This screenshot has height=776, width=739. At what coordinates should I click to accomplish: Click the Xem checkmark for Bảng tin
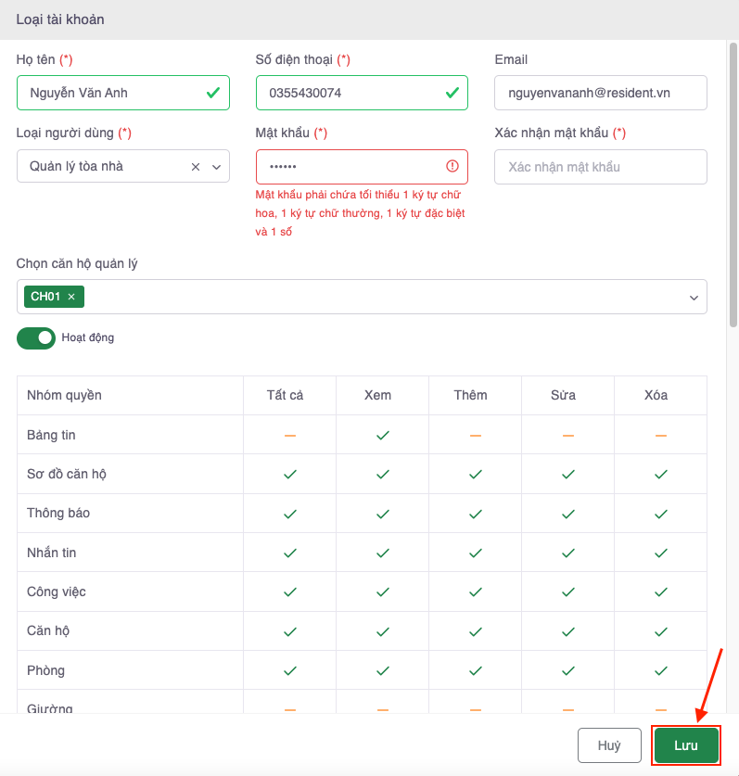(382, 435)
